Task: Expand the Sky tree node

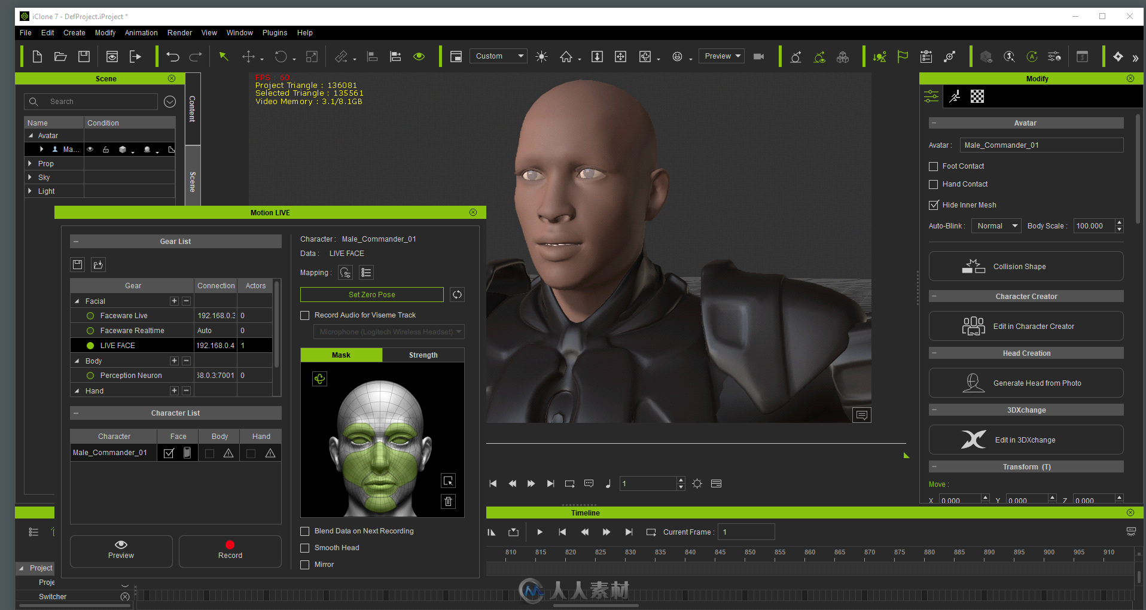Action: [30, 177]
